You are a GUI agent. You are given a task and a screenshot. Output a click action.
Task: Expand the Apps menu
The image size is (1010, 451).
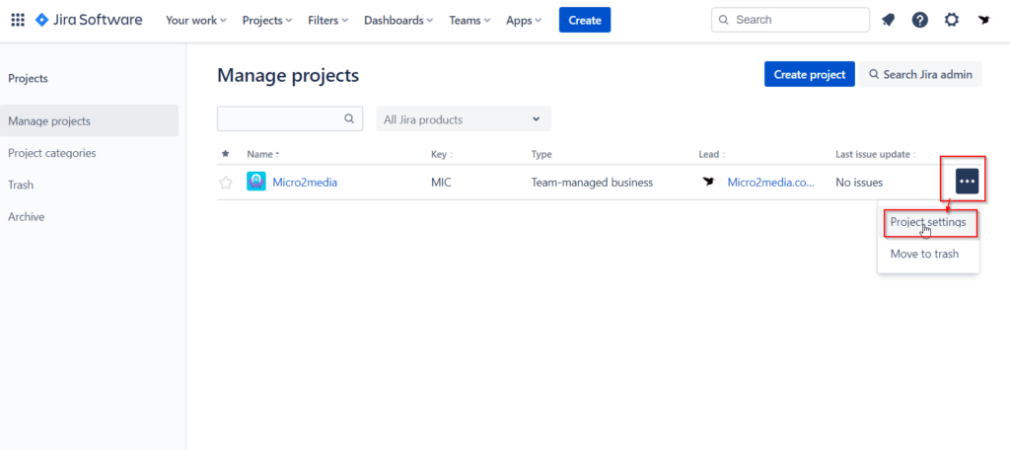click(524, 20)
